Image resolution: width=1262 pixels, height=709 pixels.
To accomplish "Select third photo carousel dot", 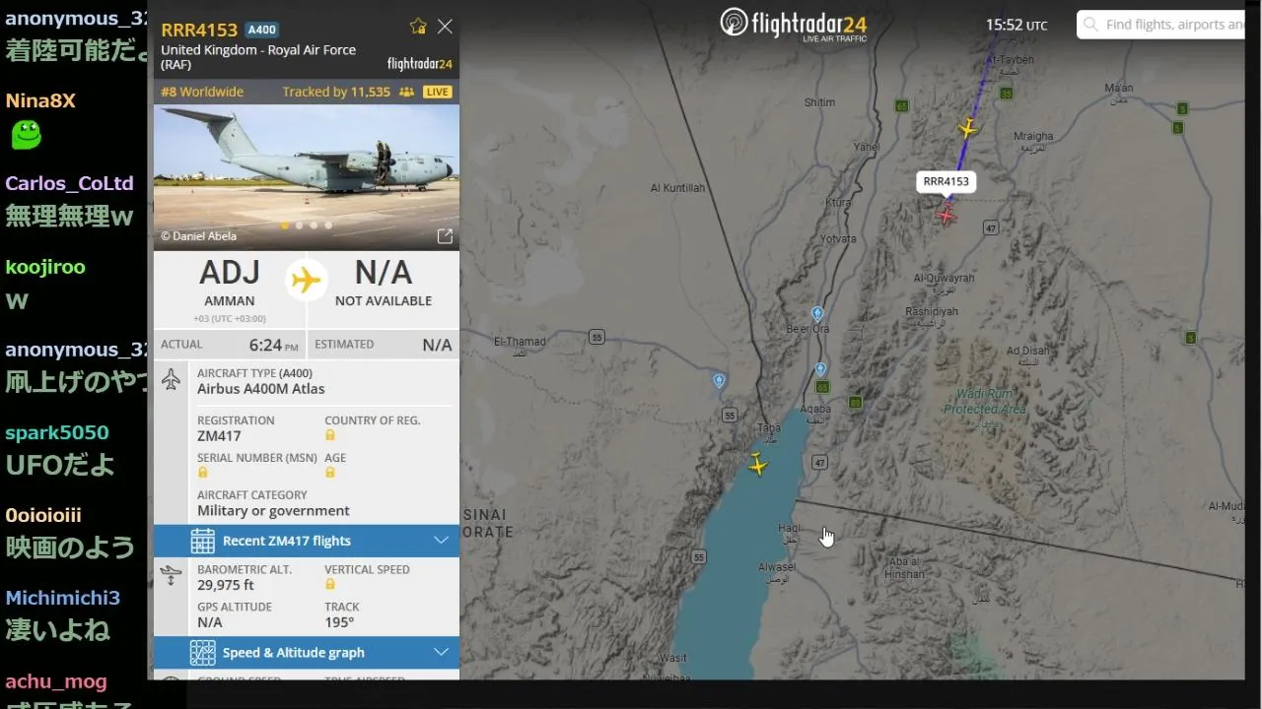I will pos(314,226).
